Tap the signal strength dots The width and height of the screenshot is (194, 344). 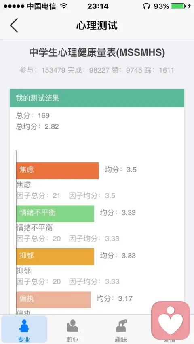[14, 6]
